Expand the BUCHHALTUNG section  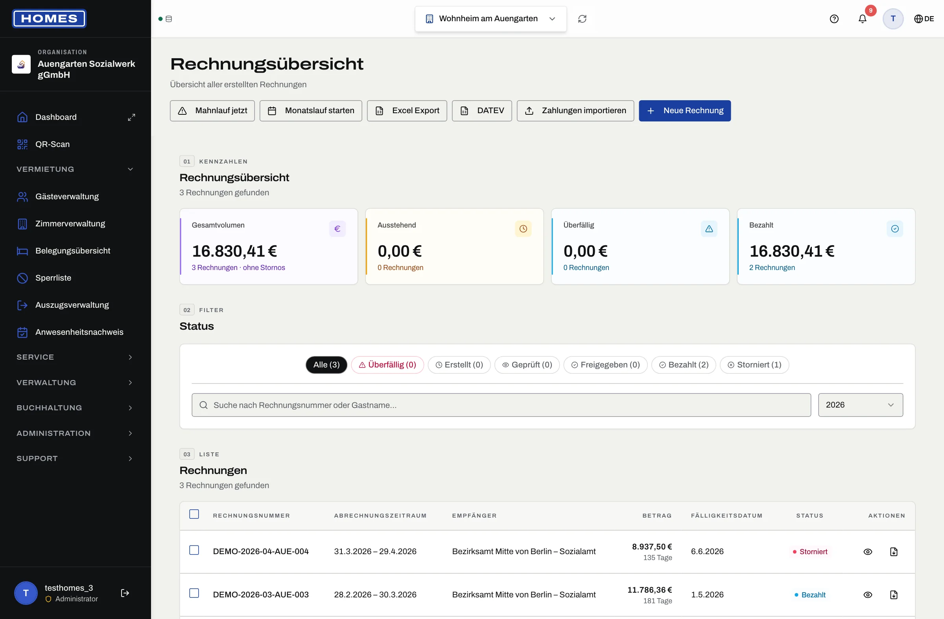[75, 408]
